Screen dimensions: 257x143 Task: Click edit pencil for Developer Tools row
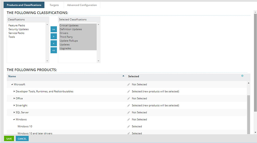coord(128,91)
